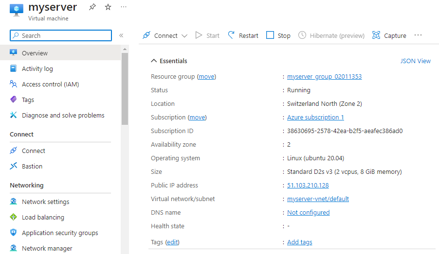Image resolution: width=439 pixels, height=254 pixels.
Task: Click the Connect plug icon in toolbar
Action: coord(146,35)
